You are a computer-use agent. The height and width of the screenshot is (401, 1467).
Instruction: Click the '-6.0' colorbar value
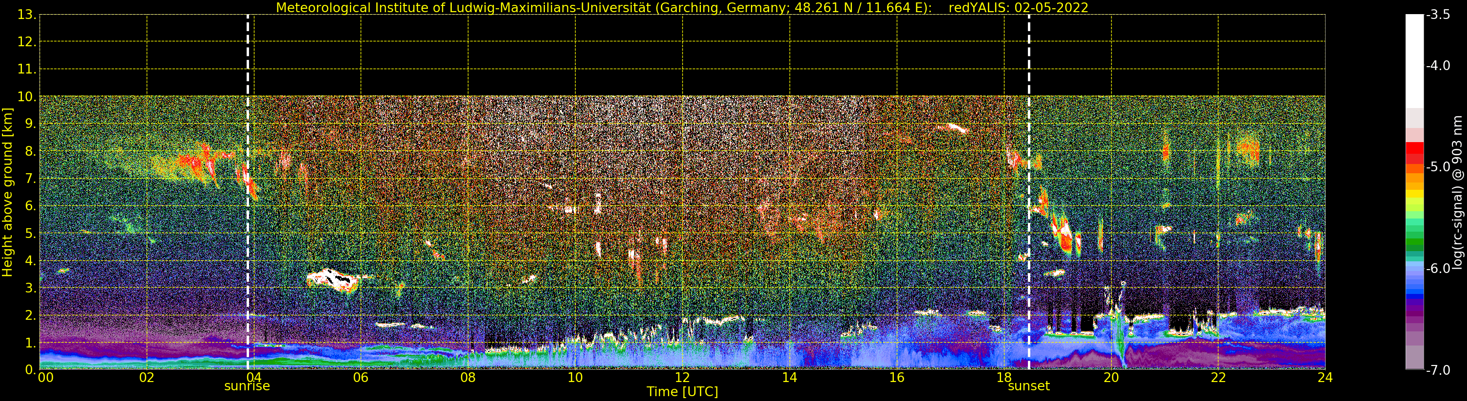click(1438, 269)
